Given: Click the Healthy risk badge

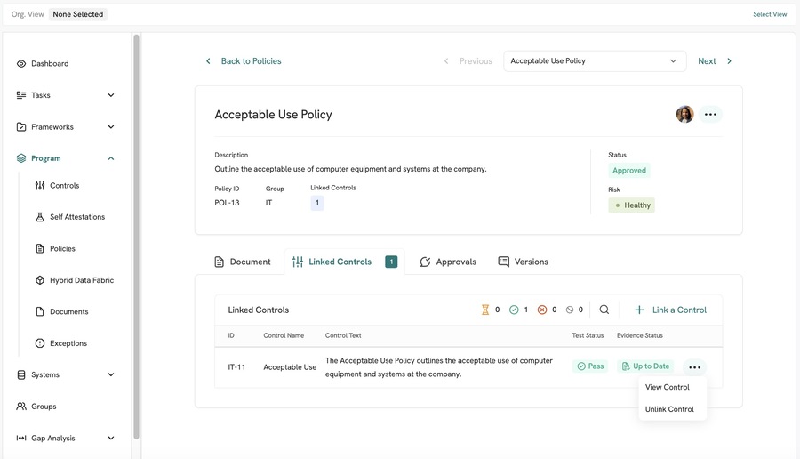Looking at the screenshot, I should point(632,205).
